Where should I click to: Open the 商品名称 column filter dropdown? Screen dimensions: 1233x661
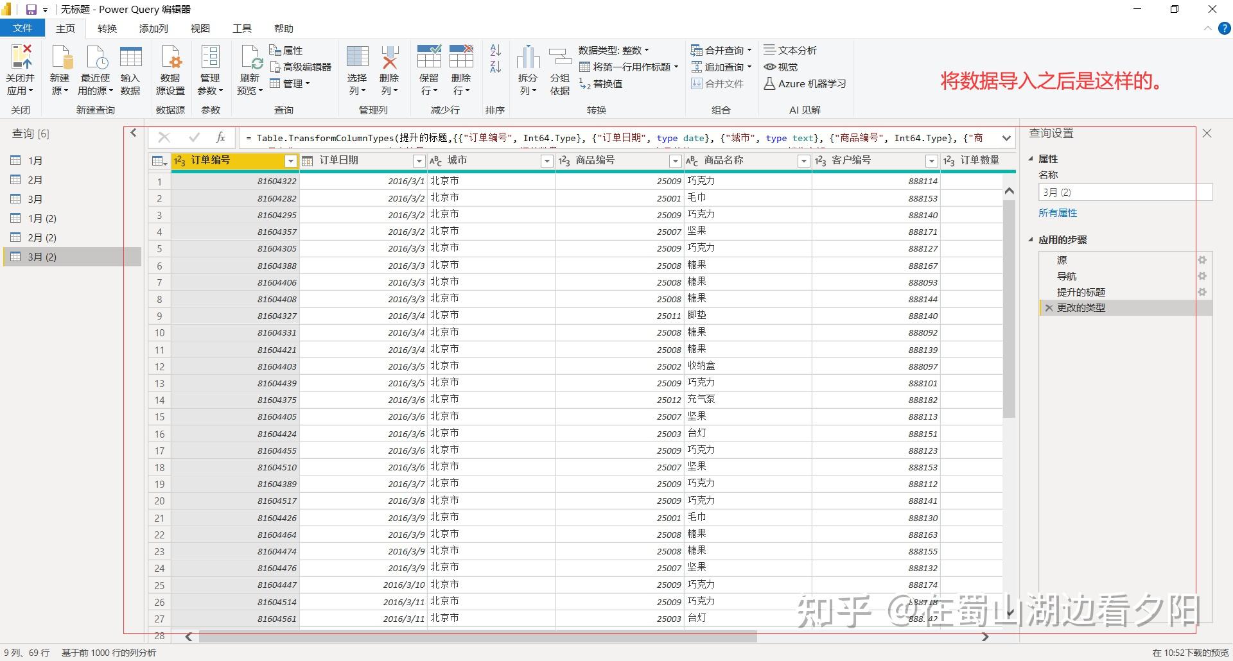pos(803,161)
